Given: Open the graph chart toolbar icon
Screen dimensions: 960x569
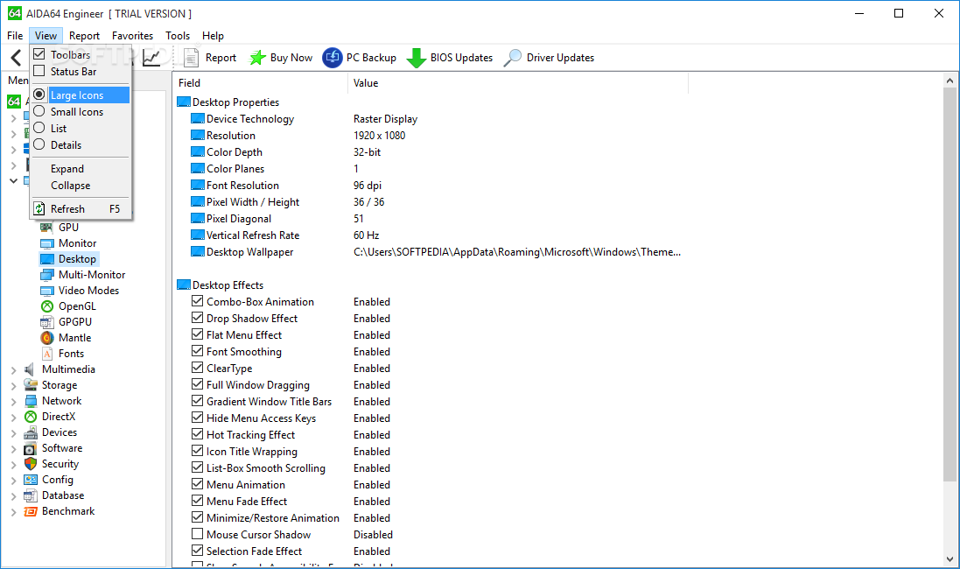Looking at the screenshot, I should point(151,58).
